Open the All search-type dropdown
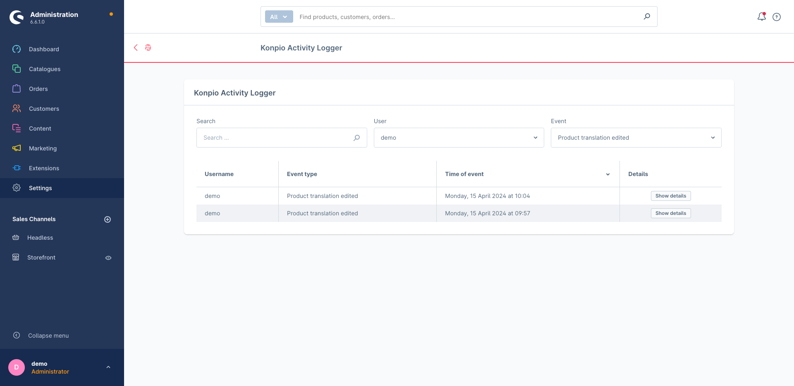This screenshot has height=386, width=794. [279, 17]
